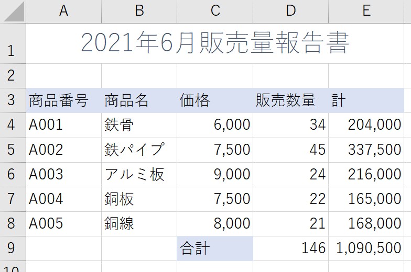The image size is (411, 272).
Task: Select cell containing A002
Action: click(x=64, y=150)
